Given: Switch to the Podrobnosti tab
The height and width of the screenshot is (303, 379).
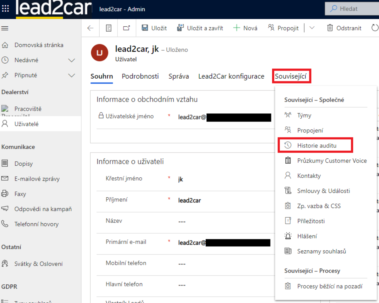Looking at the screenshot, I should click(140, 76).
